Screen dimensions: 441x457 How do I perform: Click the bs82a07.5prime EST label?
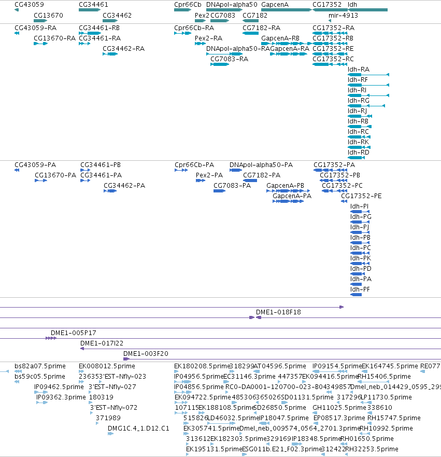coord(40,366)
